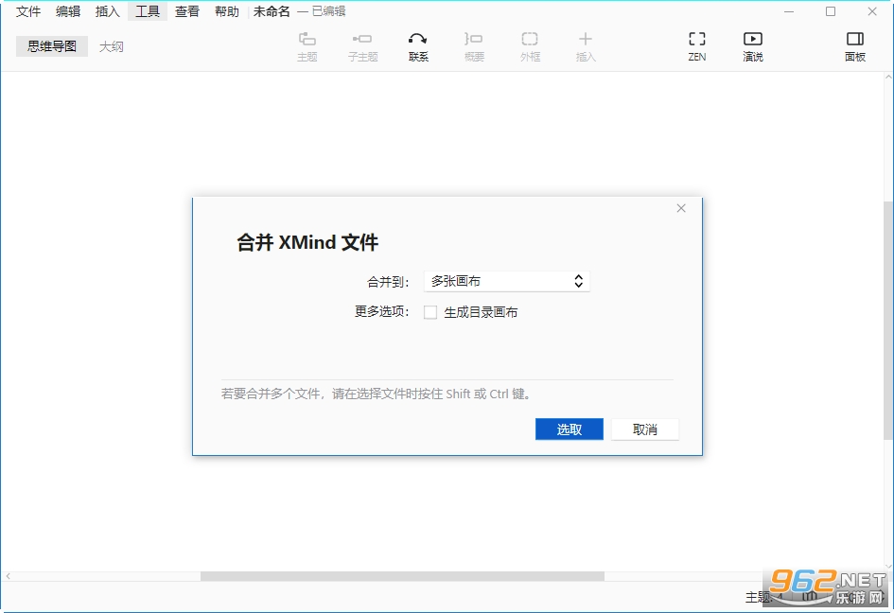
Task: Maximize the XMind window
Action: click(x=831, y=11)
